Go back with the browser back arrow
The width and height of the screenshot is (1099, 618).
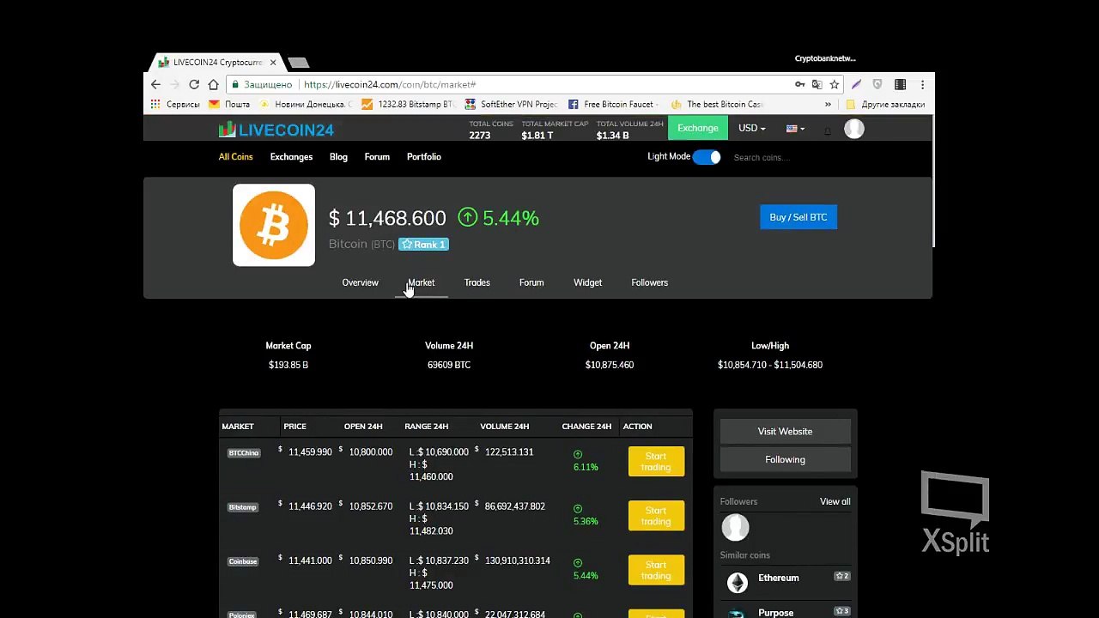155,85
